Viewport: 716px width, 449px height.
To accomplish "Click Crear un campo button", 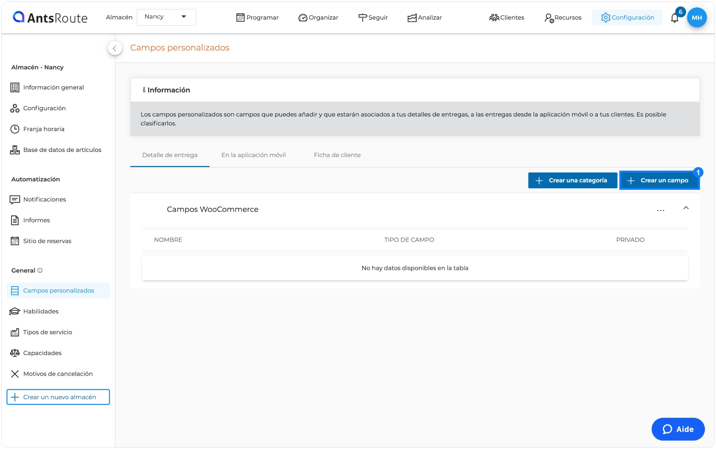I will (x=660, y=180).
